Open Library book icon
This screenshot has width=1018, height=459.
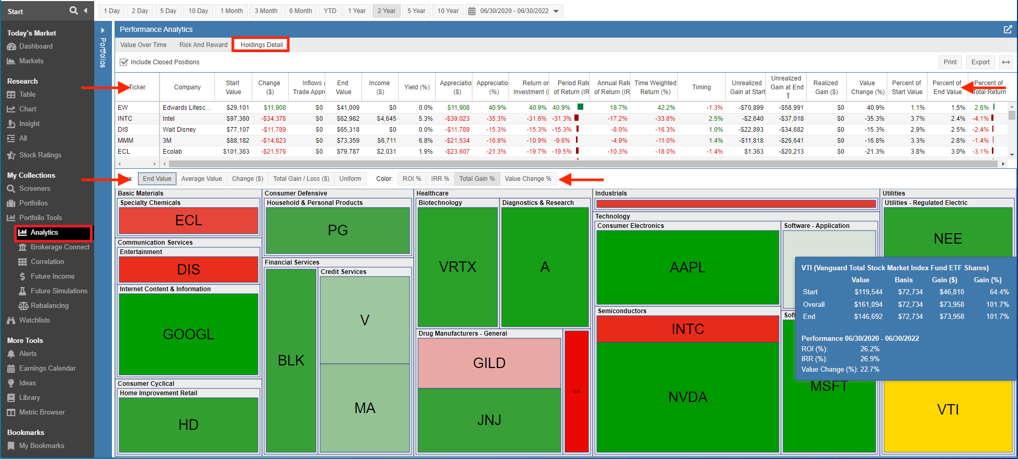tap(11, 398)
